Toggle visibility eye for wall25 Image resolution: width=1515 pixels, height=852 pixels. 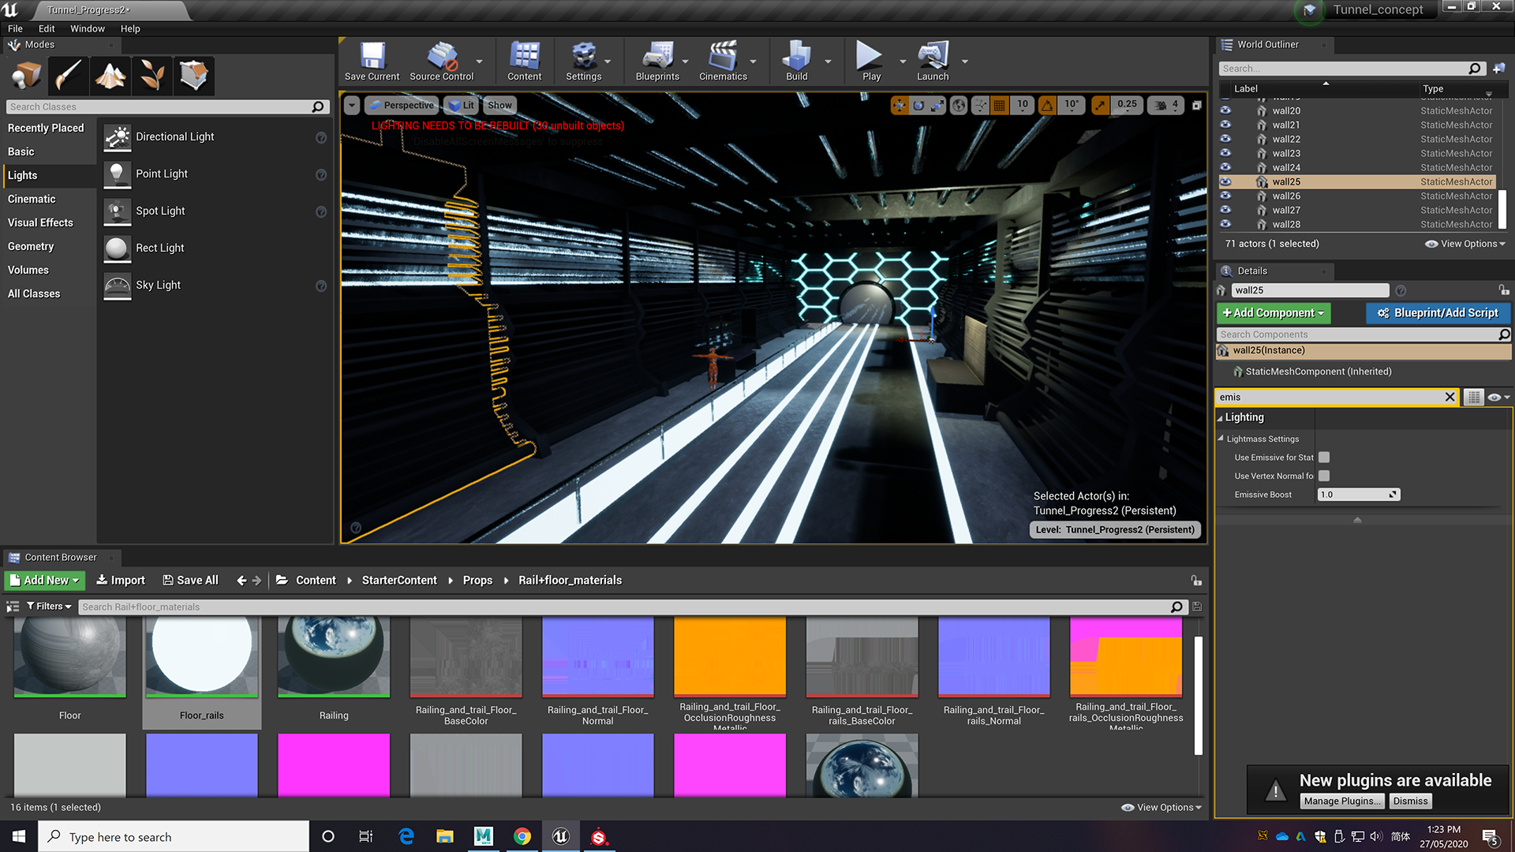click(1225, 181)
